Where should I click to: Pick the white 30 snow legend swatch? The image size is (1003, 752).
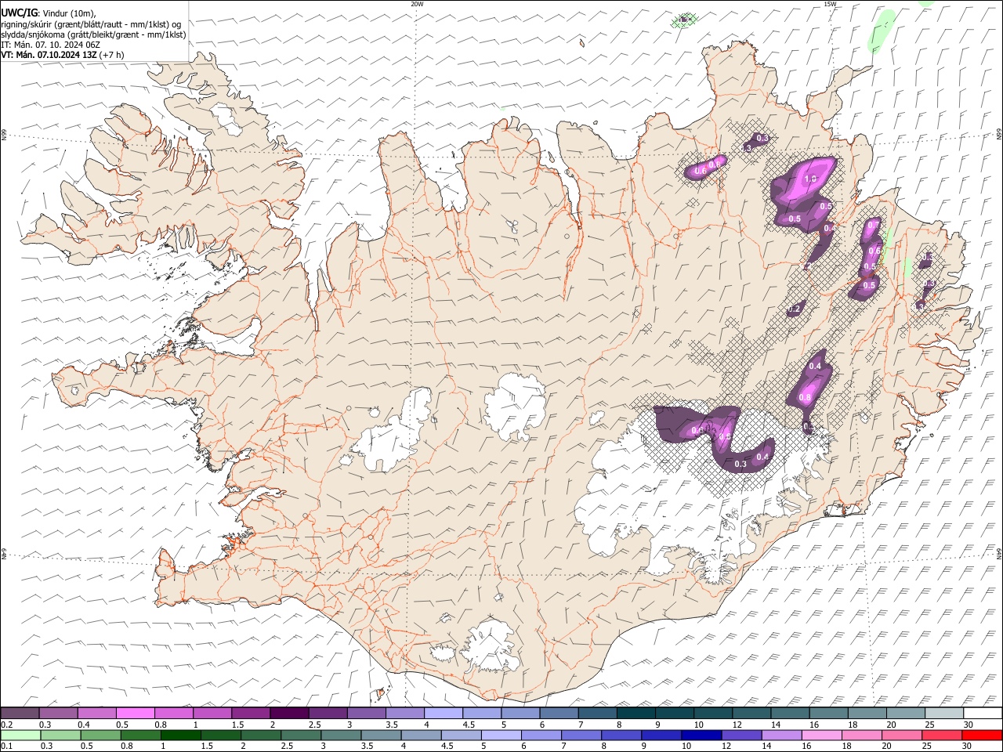983,714
